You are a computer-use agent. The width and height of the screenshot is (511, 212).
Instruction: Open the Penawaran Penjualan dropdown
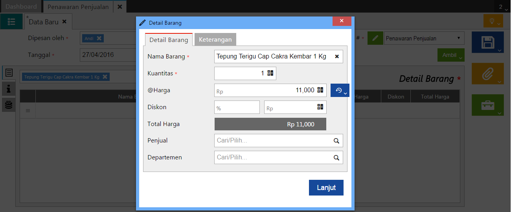click(424, 38)
